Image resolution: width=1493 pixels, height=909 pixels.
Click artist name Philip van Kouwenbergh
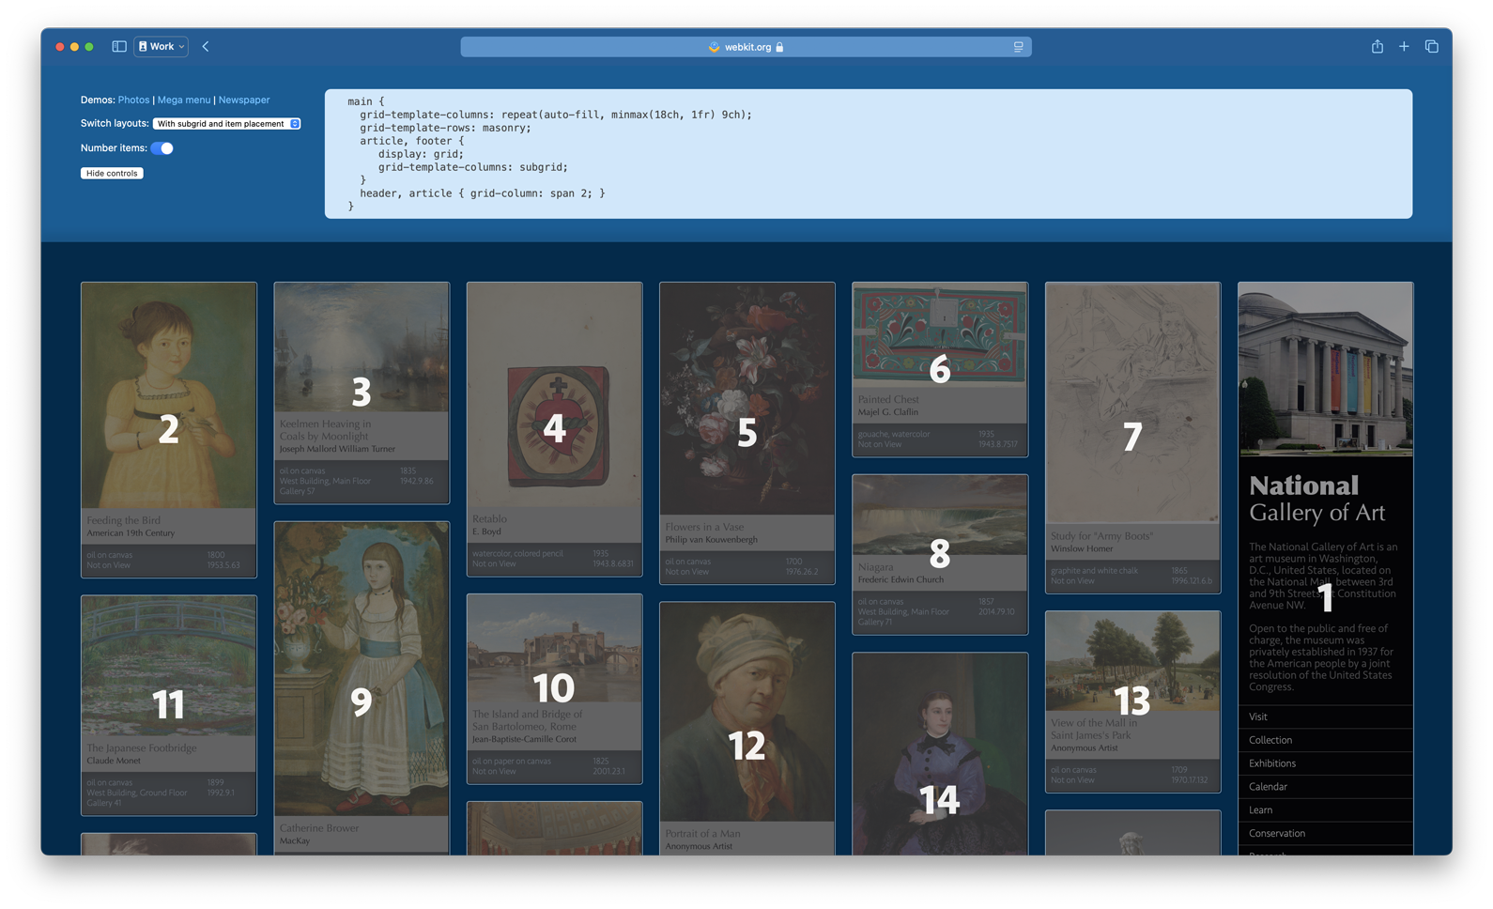click(x=711, y=540)
